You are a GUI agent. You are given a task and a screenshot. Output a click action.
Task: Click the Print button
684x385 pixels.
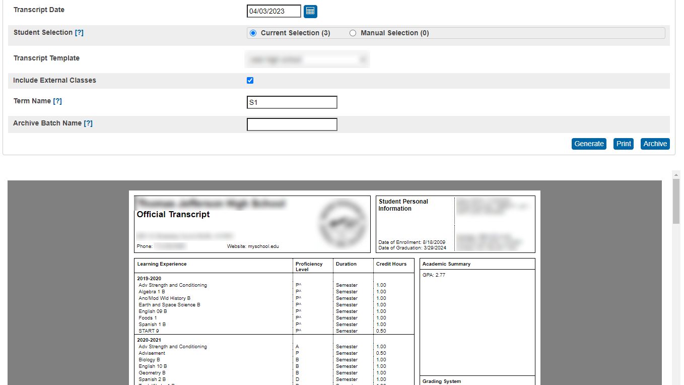[x=624, y=144]
